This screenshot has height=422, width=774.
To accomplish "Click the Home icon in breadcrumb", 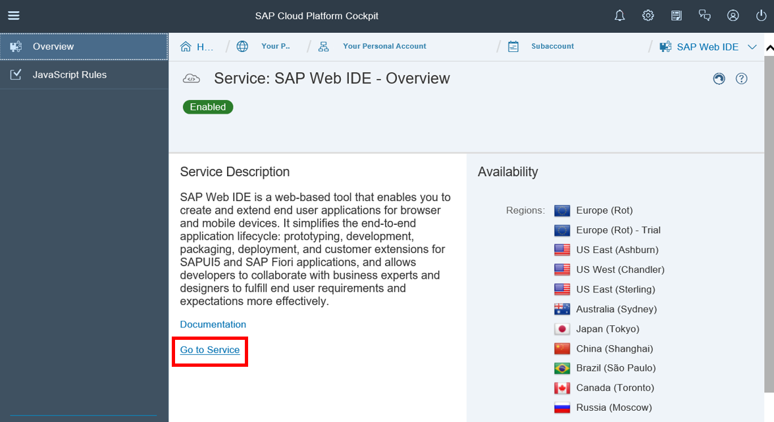I will 186,47.
